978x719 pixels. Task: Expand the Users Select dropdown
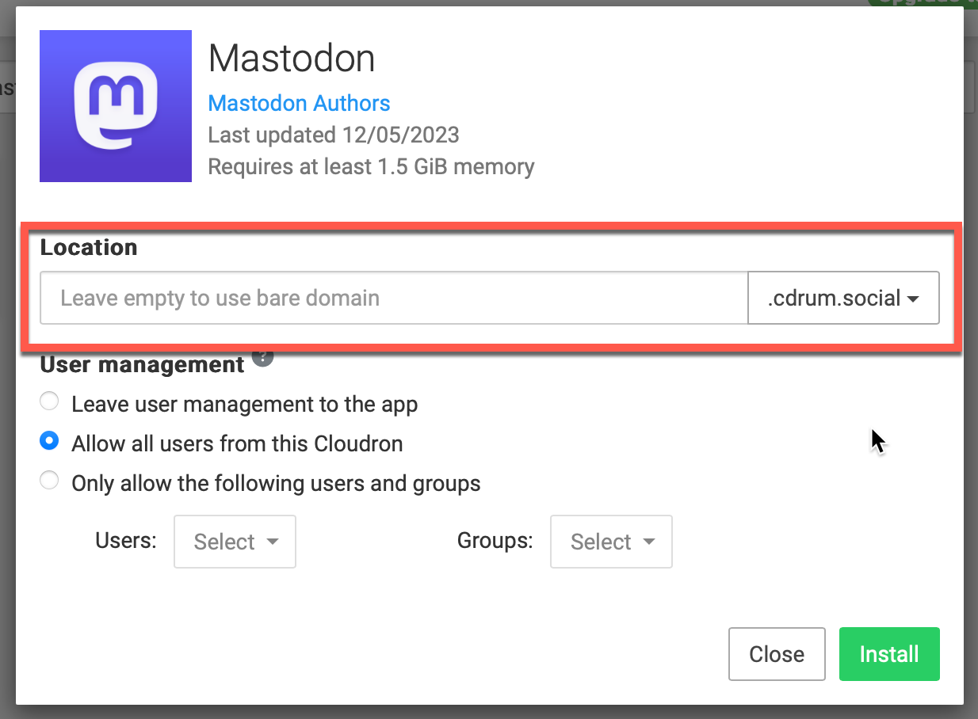coord(235,542)
